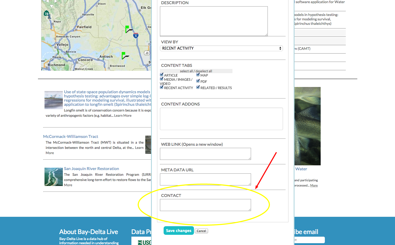Screen dimensions: 395x245
Task: Toggle the MAP checkbox
Action: (x=198, y=75)
